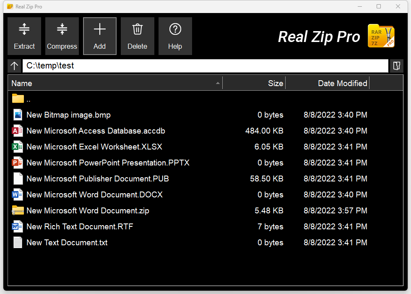The image size is (411, 294).
Task: Click the bitmap image file icon
Action: click(x=18, y=115)
